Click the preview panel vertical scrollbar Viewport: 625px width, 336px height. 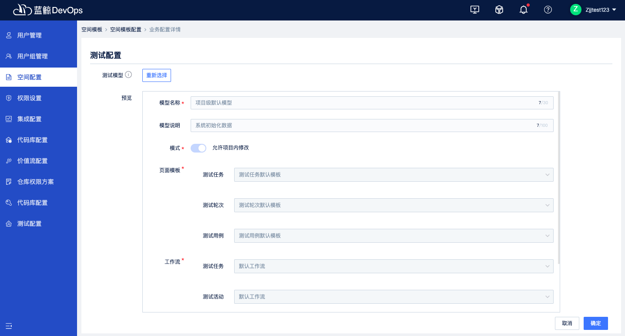(x=558, y=177)
